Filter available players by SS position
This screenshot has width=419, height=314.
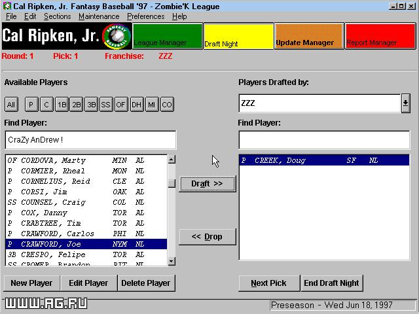[106, 105]
